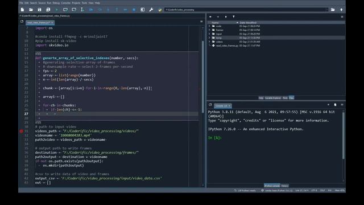Screen dimensions: 364x205
Task: Continue execution until next breakpoint
Action: (125, 10)
